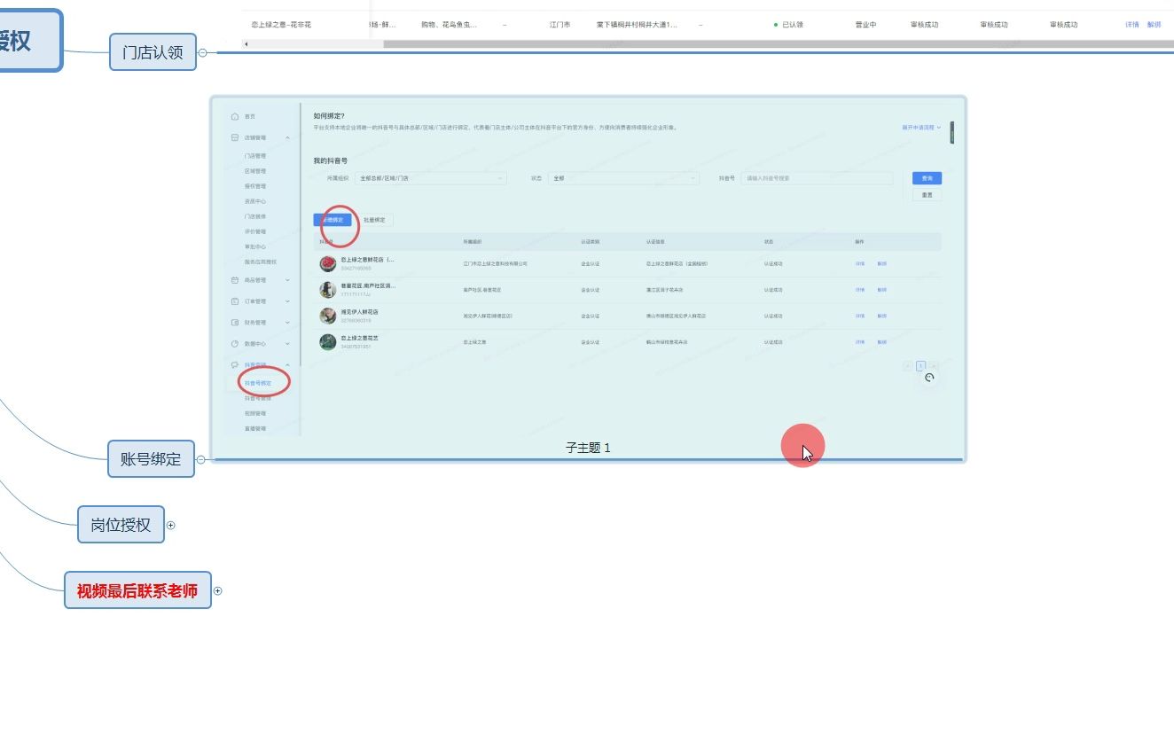Click the 重置 button
This screenshot has height=734, width=1174.
point(927,195)
